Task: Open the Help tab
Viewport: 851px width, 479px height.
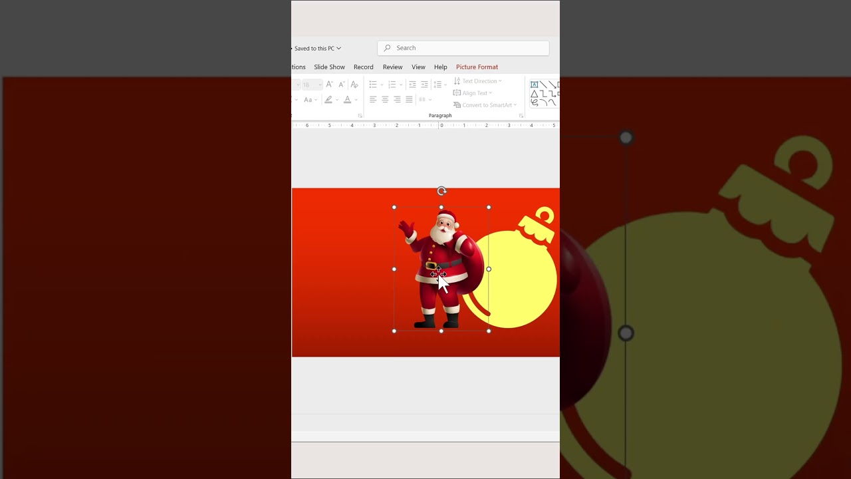Action: click(x=440, y=67)
